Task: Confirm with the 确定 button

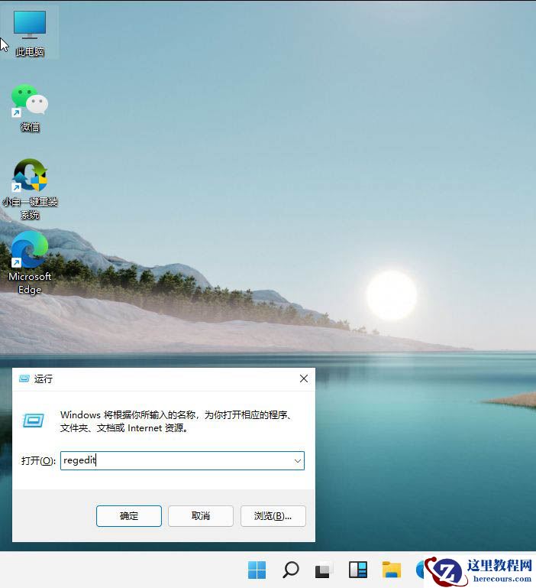Action: [x=129, y=516]
